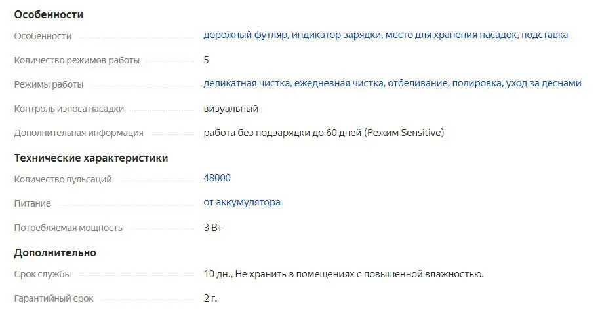
Task: Open the "уход за деснами" link
Action: tap(544, 83)
